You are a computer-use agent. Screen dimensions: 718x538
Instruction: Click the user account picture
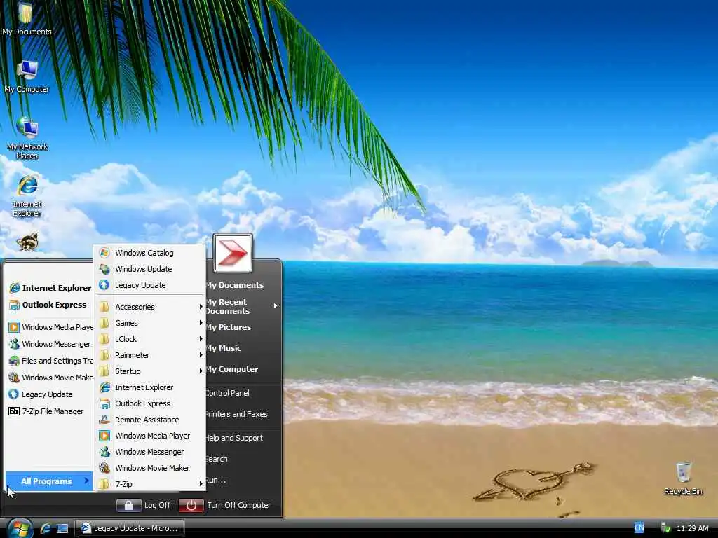233,252
